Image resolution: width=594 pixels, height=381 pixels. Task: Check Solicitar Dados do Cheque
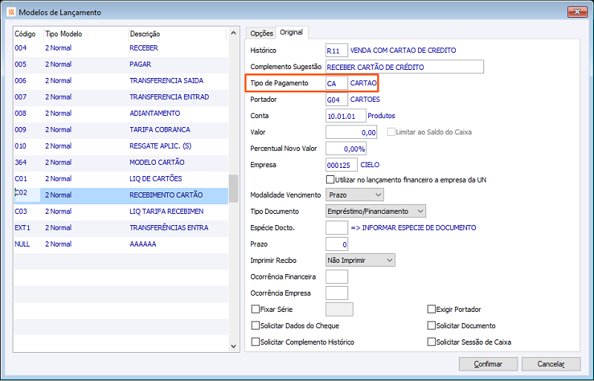pyautogui.click(x=255, y=325)
